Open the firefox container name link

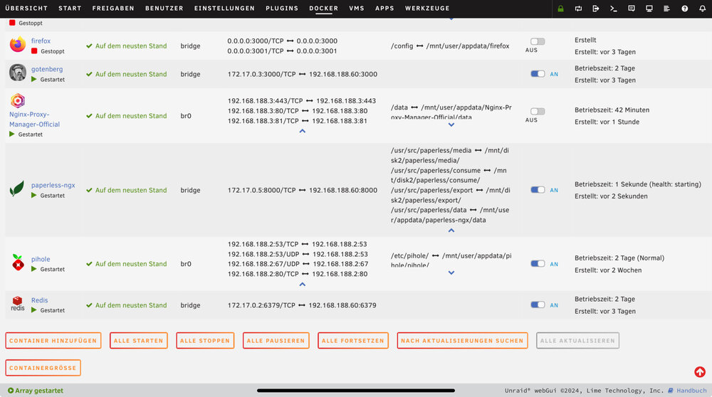(x=41, y=41)
